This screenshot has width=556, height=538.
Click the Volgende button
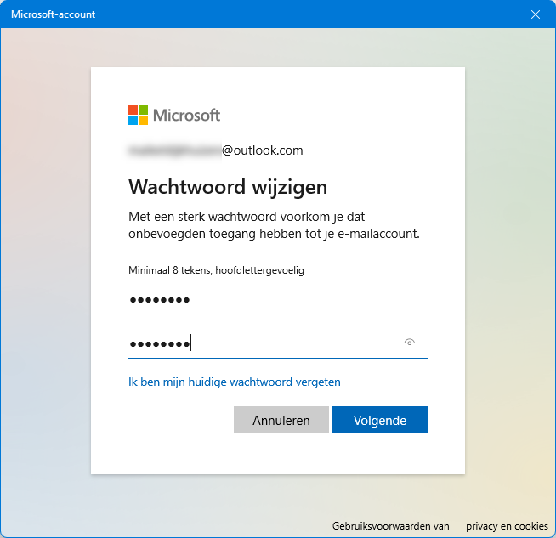pos(380,420)
